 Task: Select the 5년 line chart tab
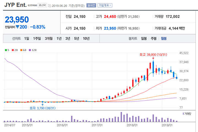point(77,38)
